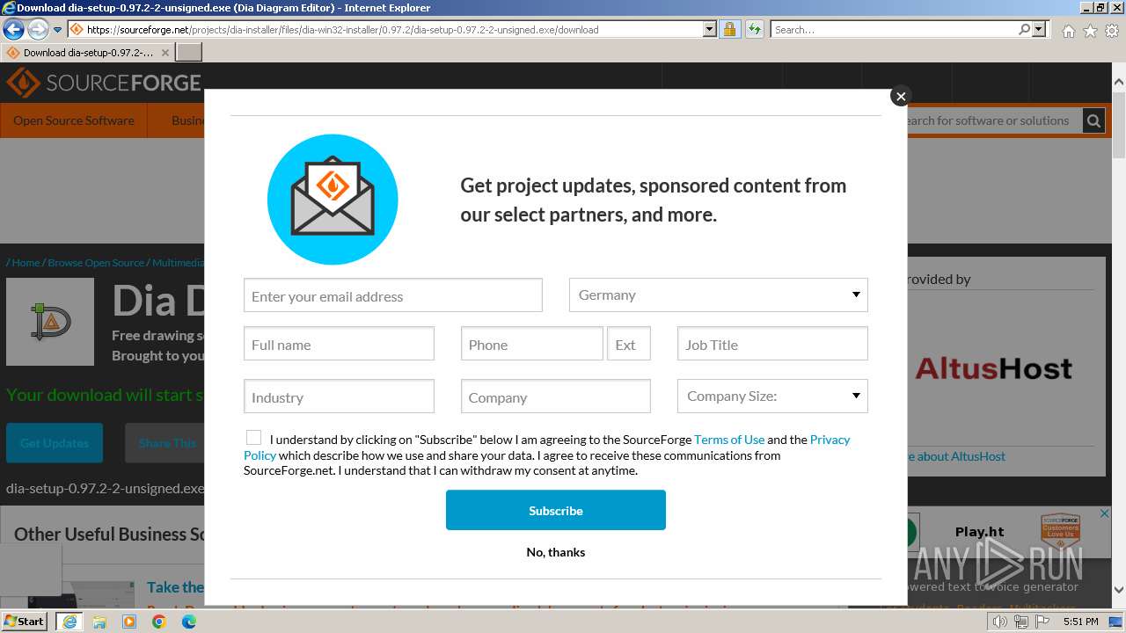
Task: Open a new blank tab
Action: pos(189,53)
